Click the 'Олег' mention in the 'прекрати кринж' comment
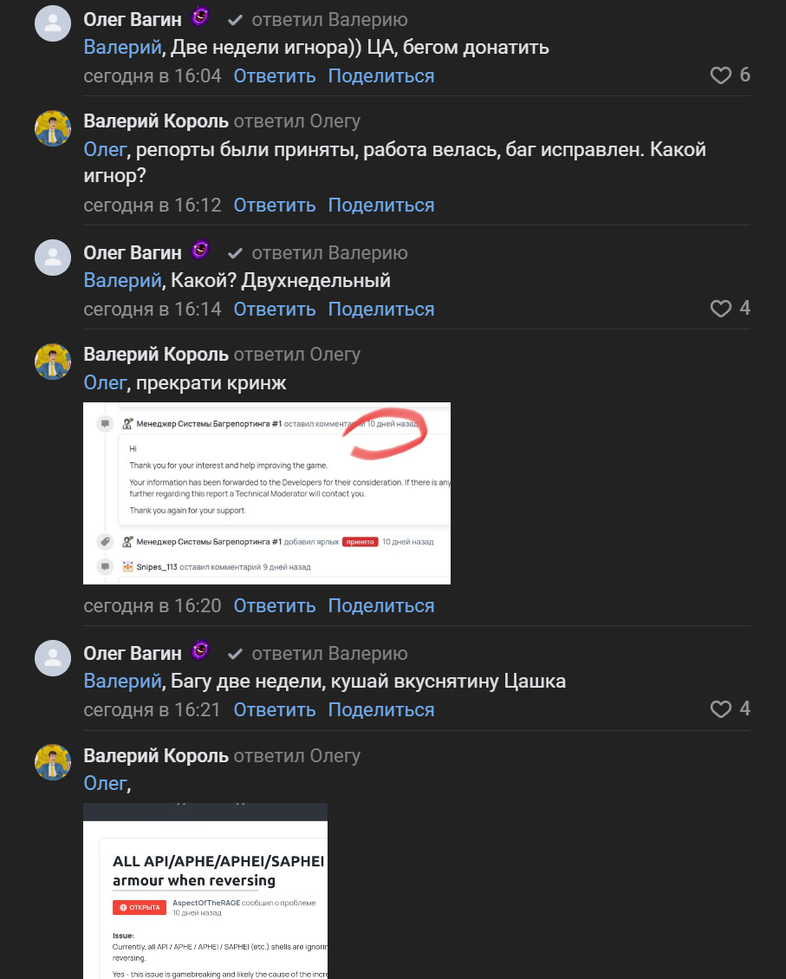This screenshot has height=979, width=786. [x=105, y=382]
